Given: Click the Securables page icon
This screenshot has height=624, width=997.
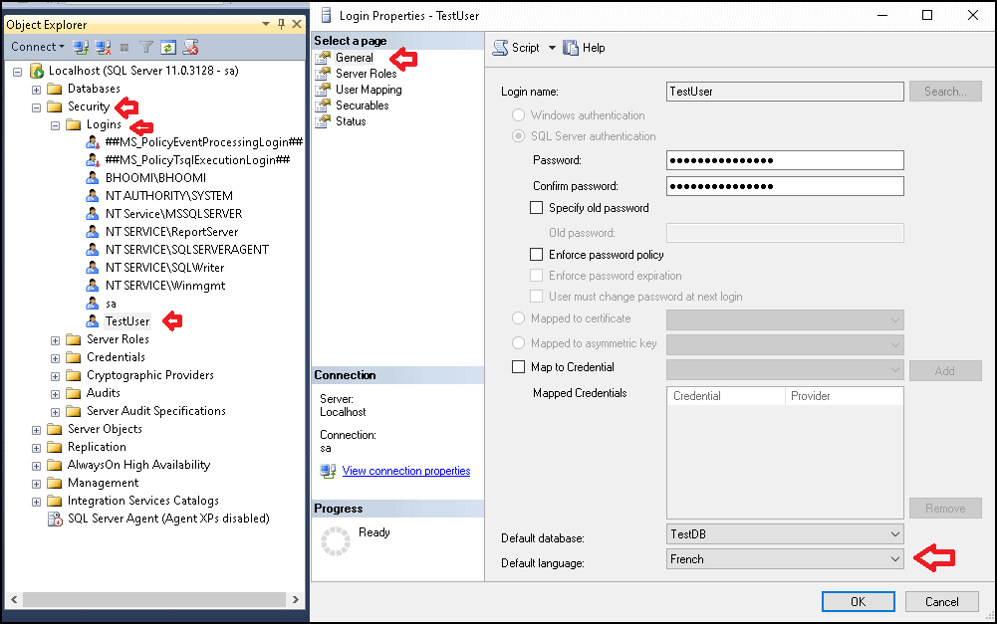Looking at the screenshot, I should 324,105.
